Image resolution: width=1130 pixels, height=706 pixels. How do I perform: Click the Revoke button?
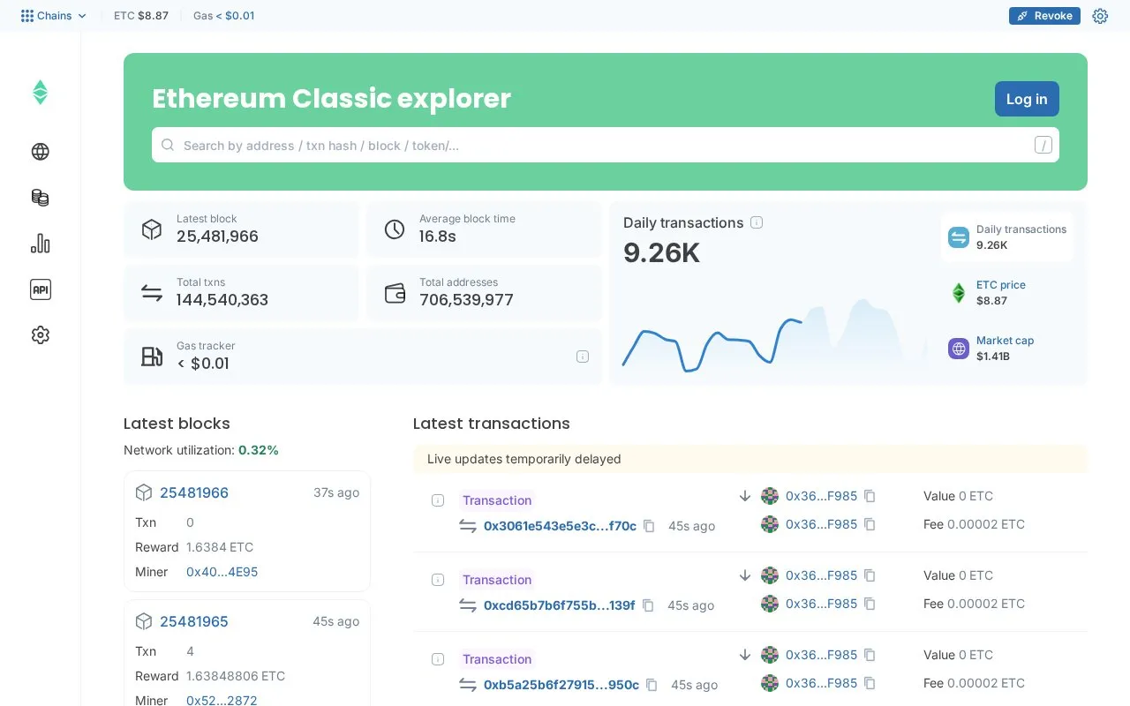click(1044, 16)
